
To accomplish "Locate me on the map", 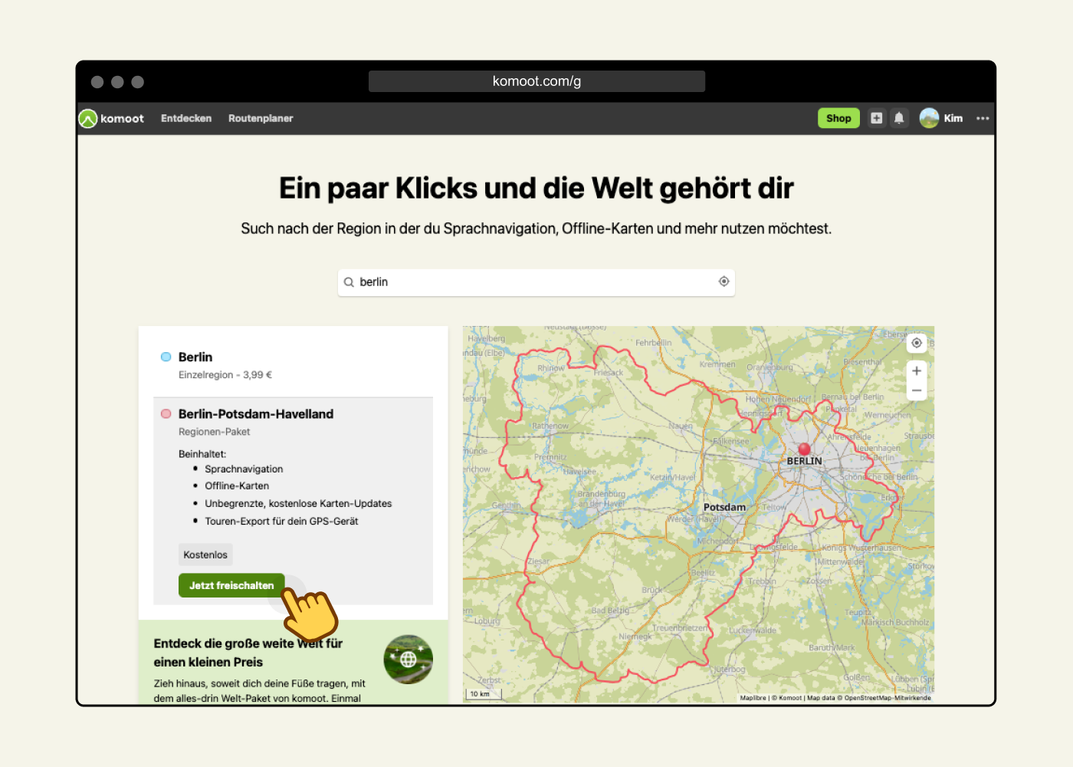I will click(x=917, y=343).
